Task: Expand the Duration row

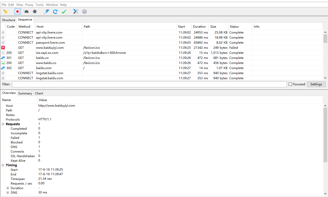Action: click(x=8, y=188)
